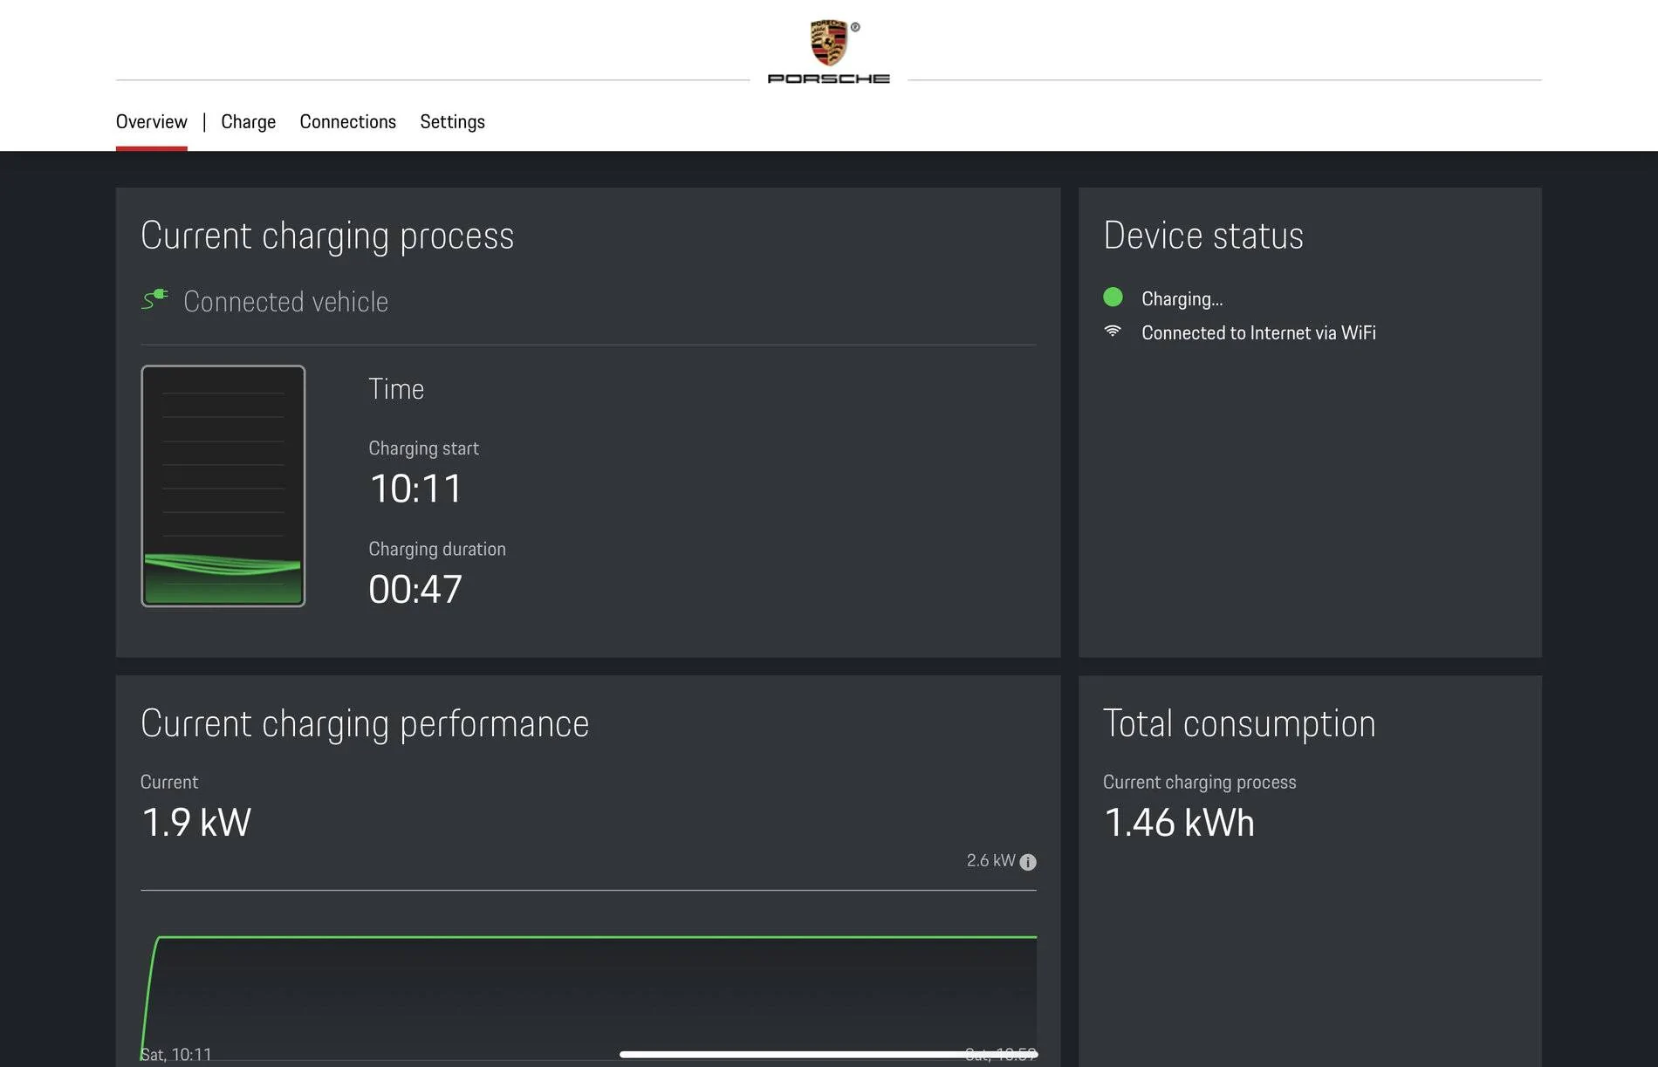Click the horizontal scrollbar under the chart
Viewport: 1658px width, 1067px height.
pos(828,1054)
